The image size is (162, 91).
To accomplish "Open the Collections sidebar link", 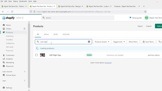I will 10,43.
